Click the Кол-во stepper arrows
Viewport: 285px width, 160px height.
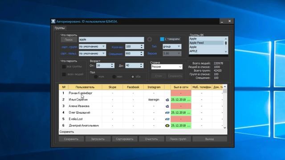click(142, 47)
